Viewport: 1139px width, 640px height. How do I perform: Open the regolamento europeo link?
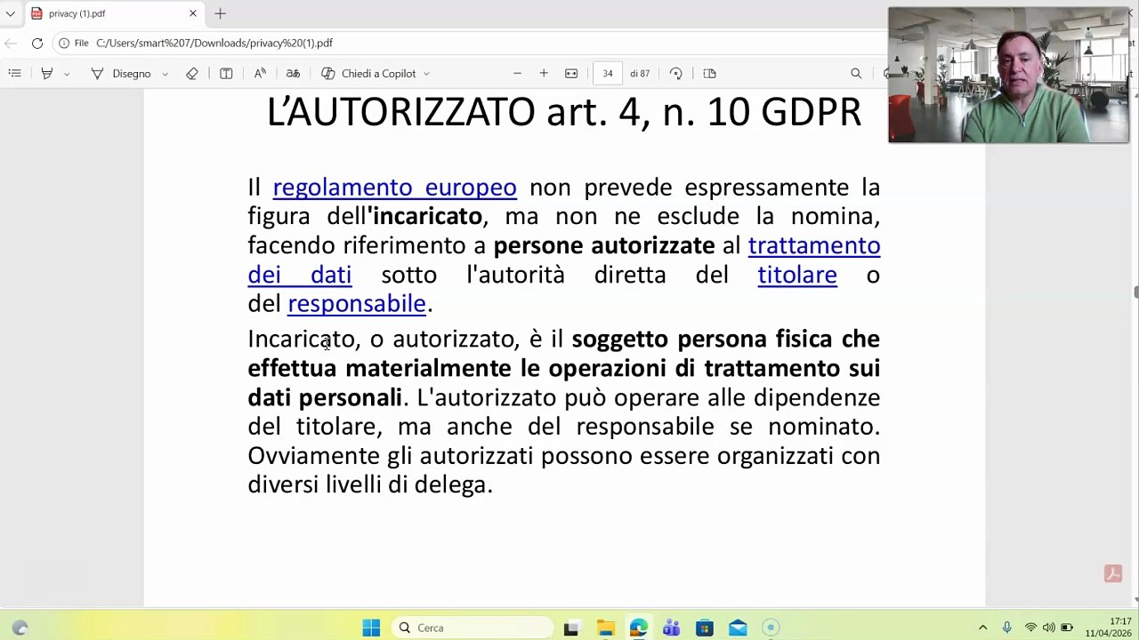(x=394, y=187)
